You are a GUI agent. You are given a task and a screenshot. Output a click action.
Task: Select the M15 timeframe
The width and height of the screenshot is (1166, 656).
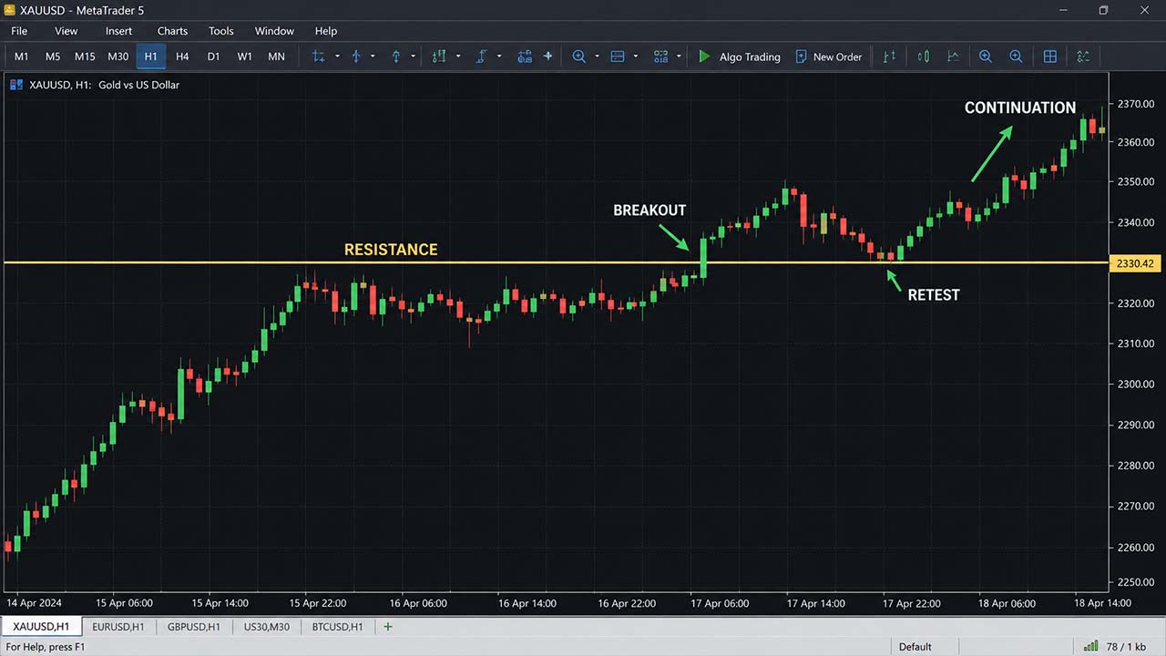pyautogui.click(x=85, y=56)
